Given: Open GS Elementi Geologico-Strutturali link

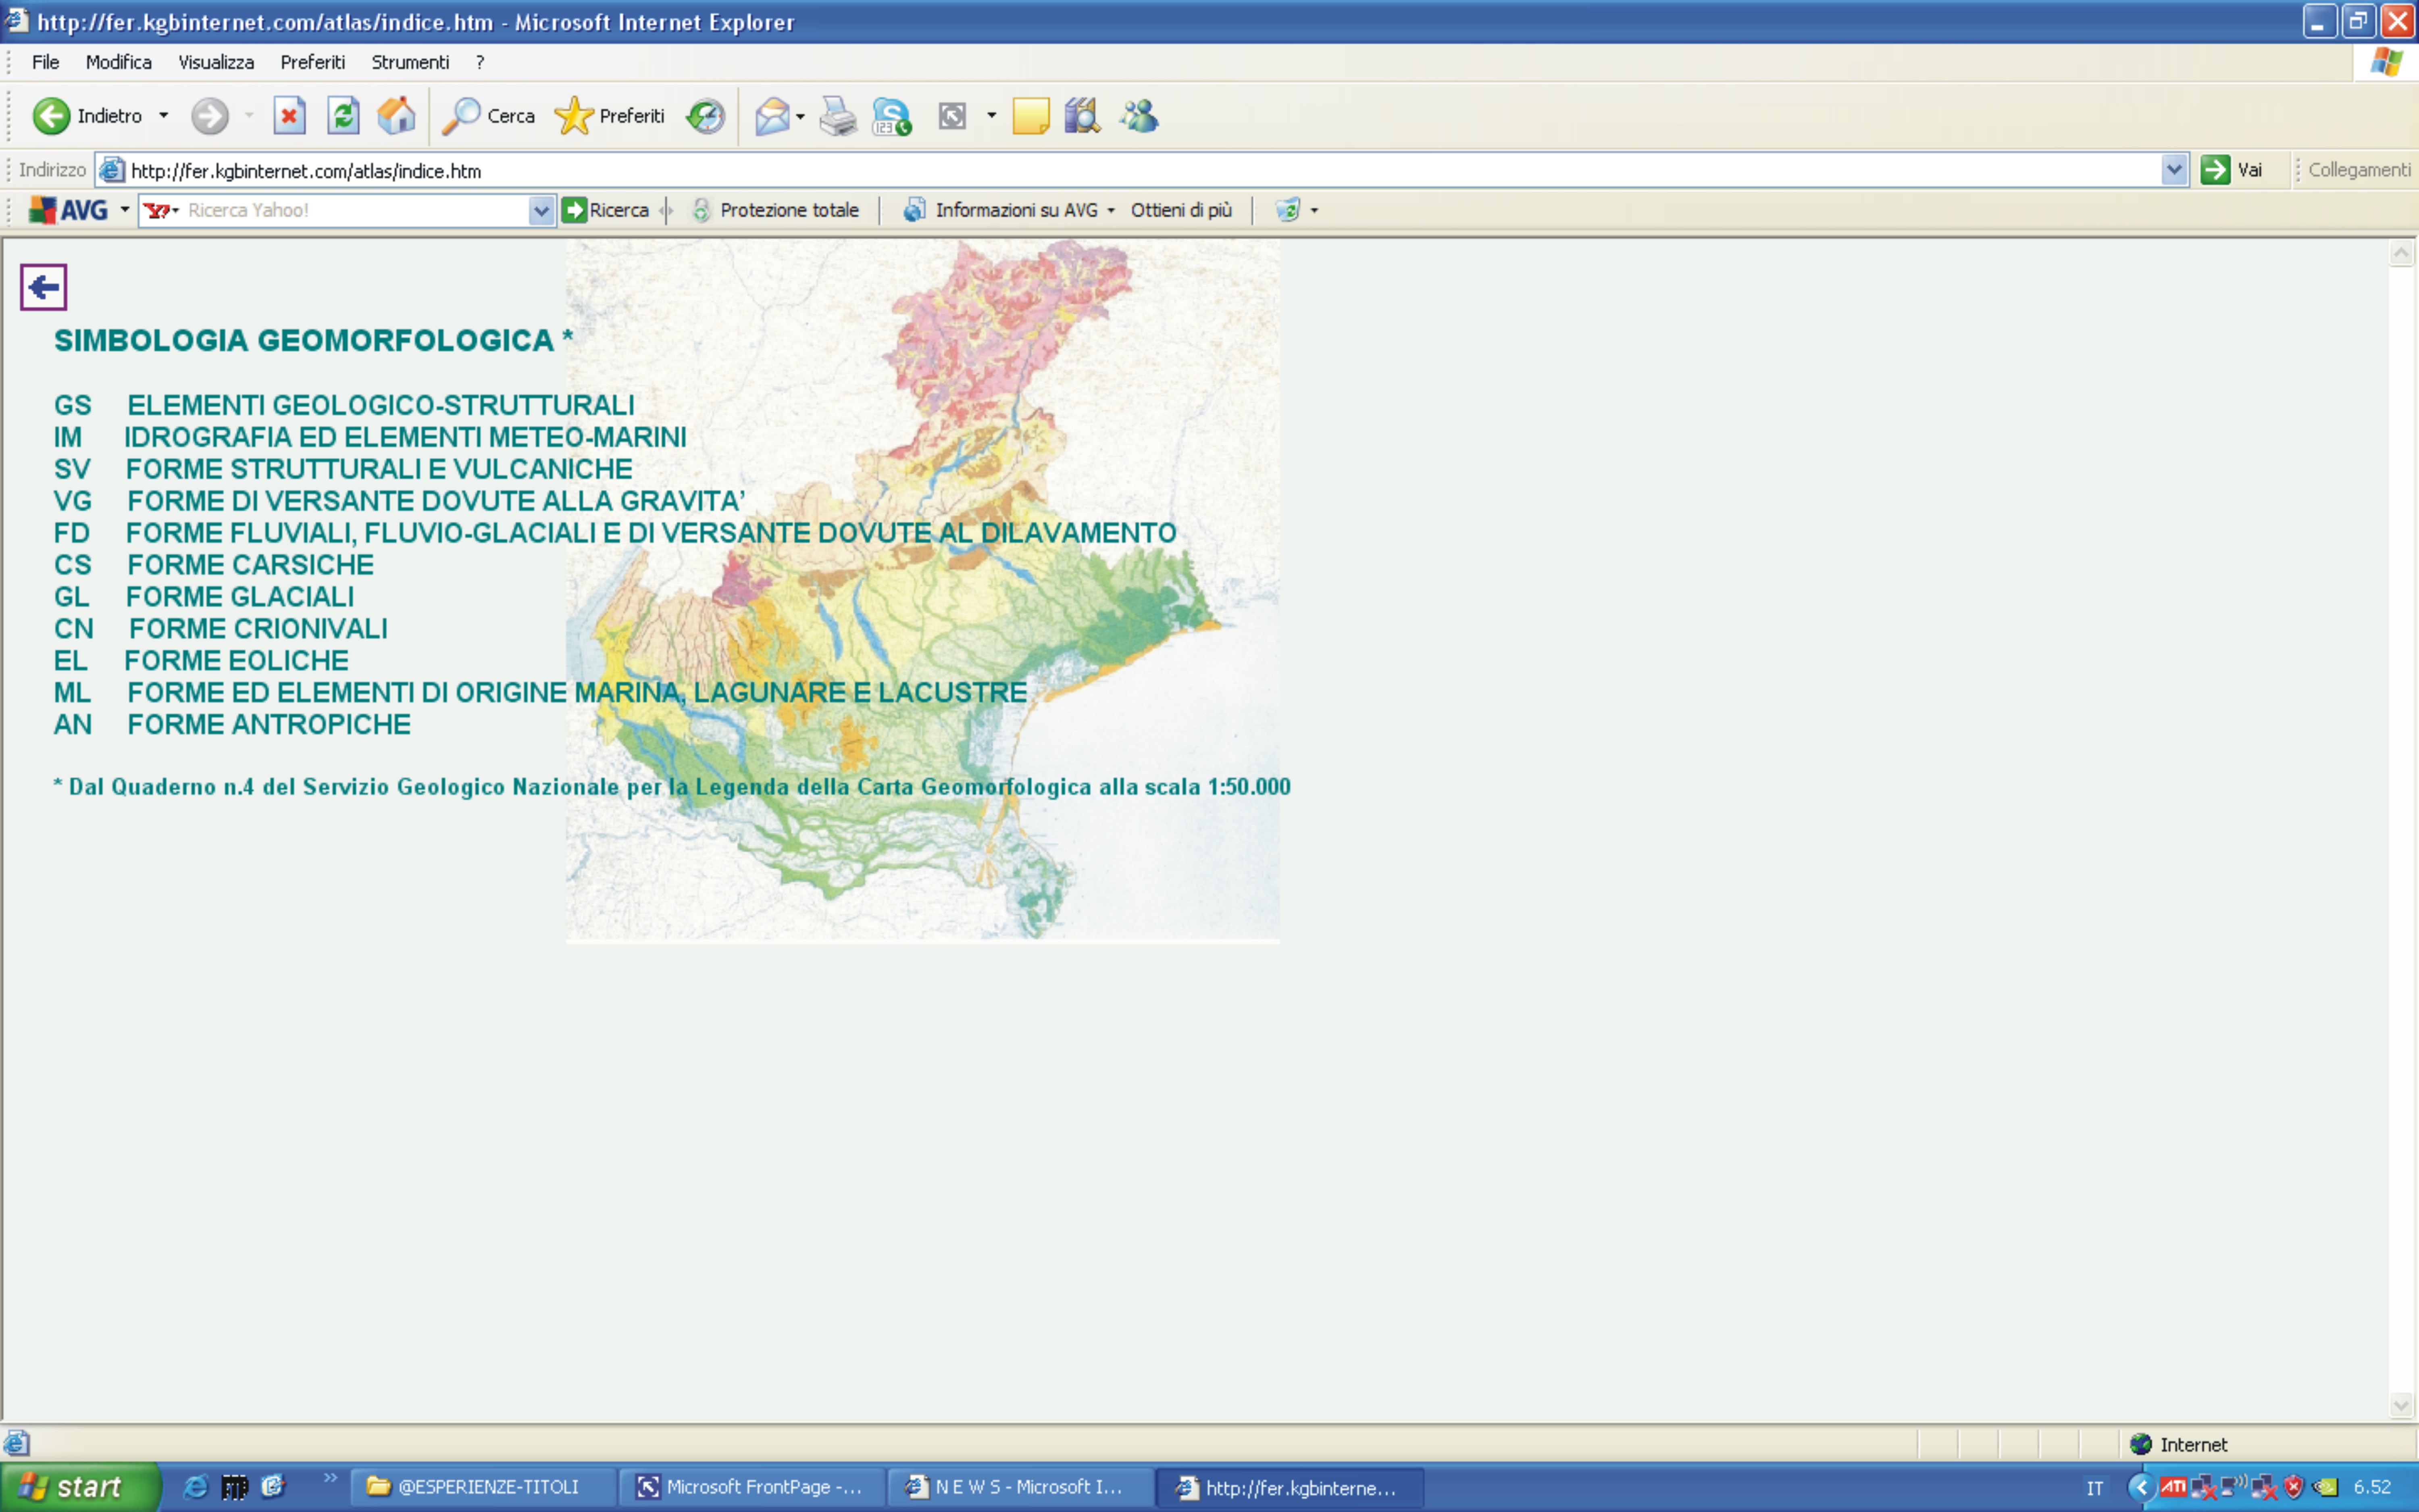Looking at the screenshot, I should coord(344,405).
